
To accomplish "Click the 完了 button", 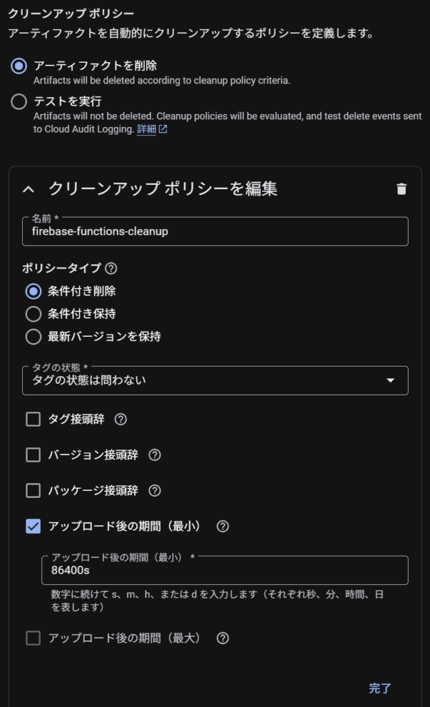I will [x=380, y=688].
